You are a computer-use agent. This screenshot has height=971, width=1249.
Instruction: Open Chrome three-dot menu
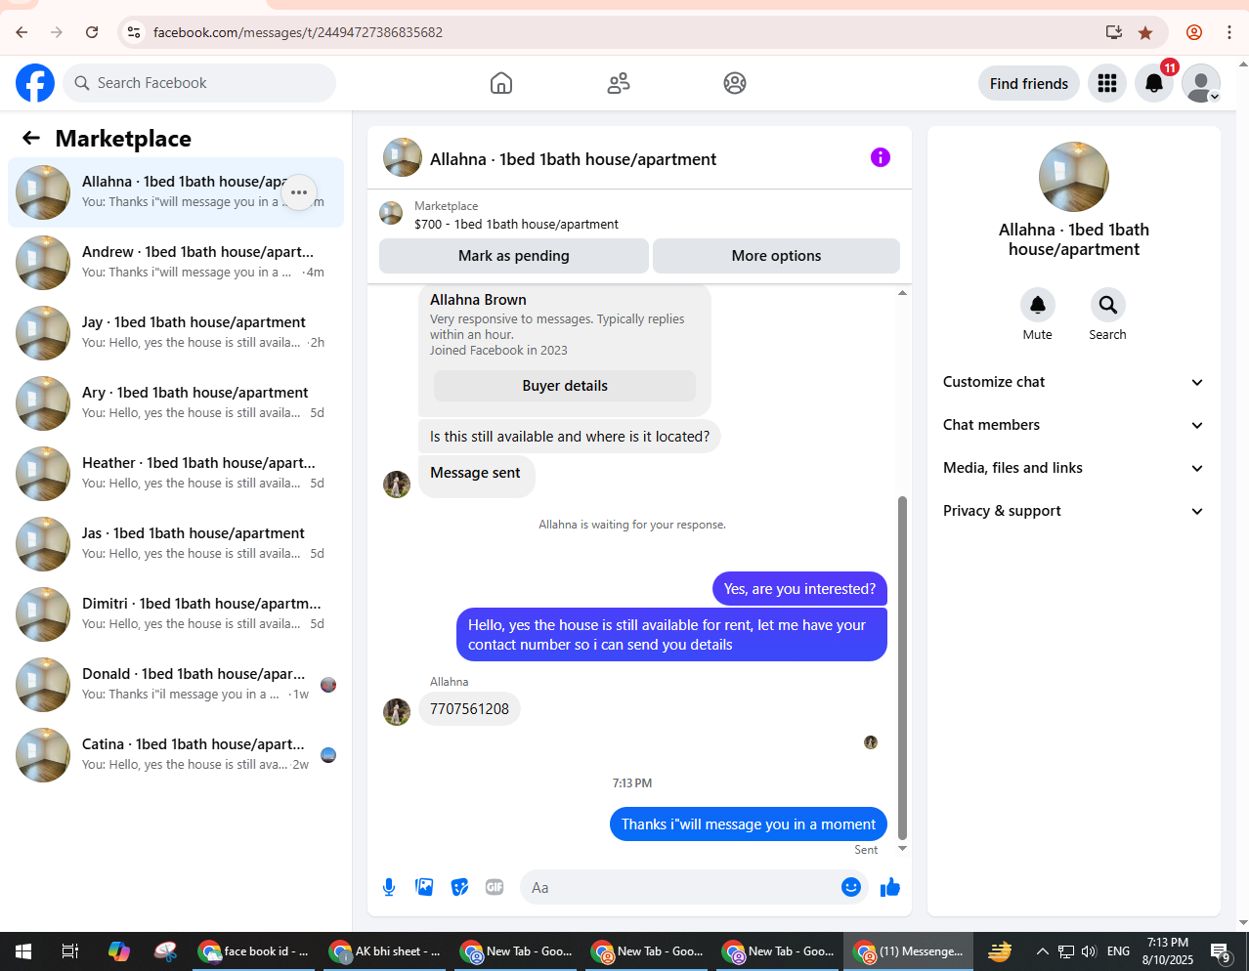[1229, 32]
